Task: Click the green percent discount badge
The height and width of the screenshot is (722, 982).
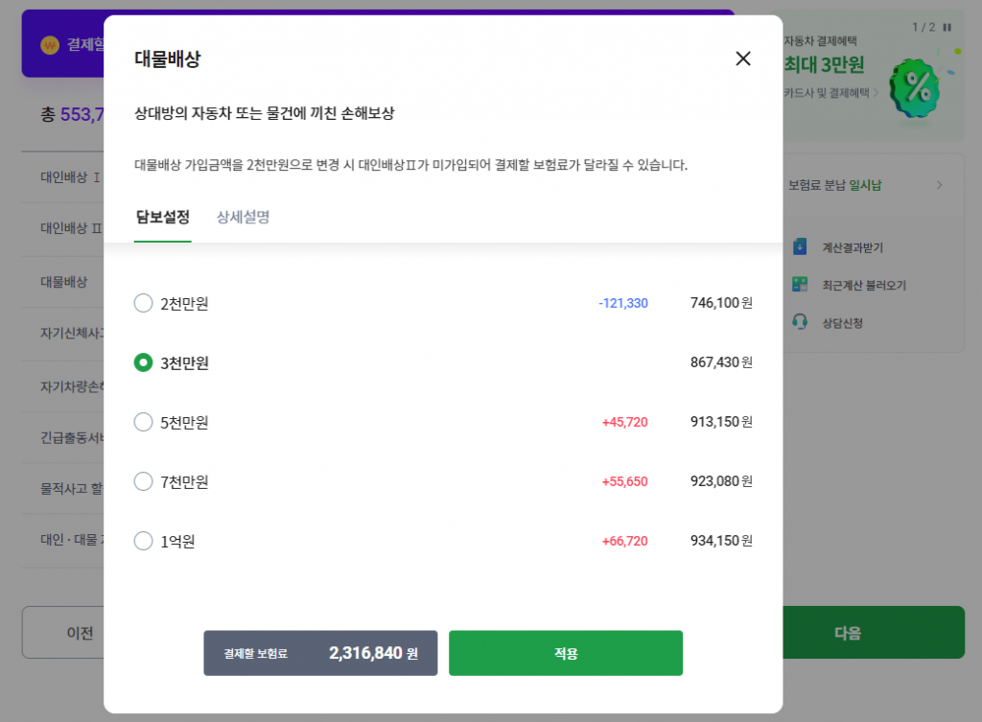Action: coord(913,86)
